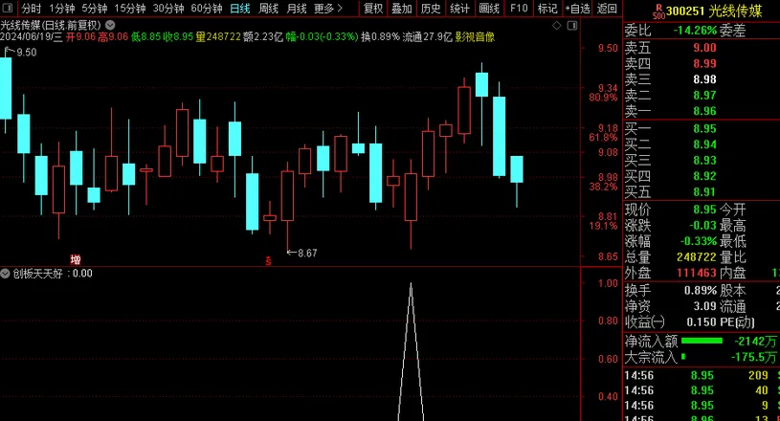Screen dimensions: 780x421
Task: Click the 收益(一) value 0.150
Action: [702, 322]
